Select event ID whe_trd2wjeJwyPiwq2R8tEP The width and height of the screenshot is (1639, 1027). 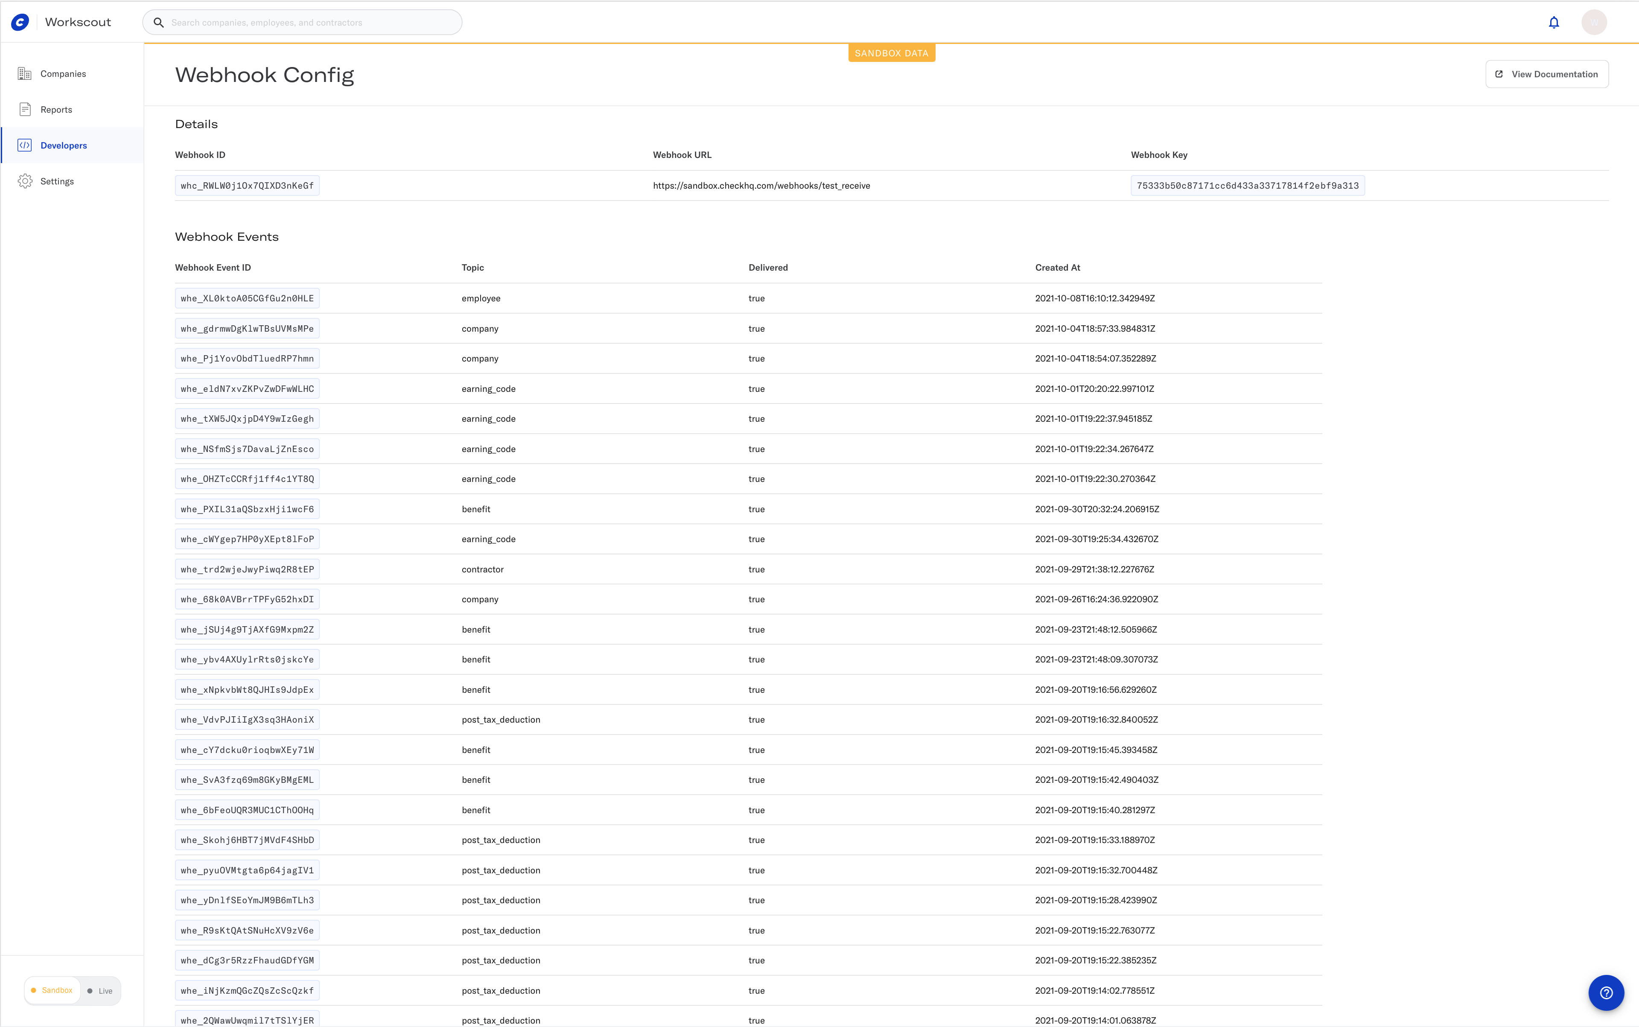(x=247, y=569)
